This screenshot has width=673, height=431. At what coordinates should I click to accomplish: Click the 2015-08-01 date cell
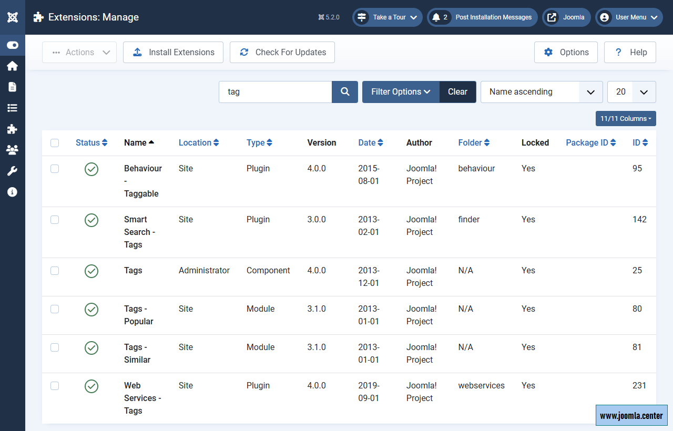pyautogui.click(x=369, y=175)
